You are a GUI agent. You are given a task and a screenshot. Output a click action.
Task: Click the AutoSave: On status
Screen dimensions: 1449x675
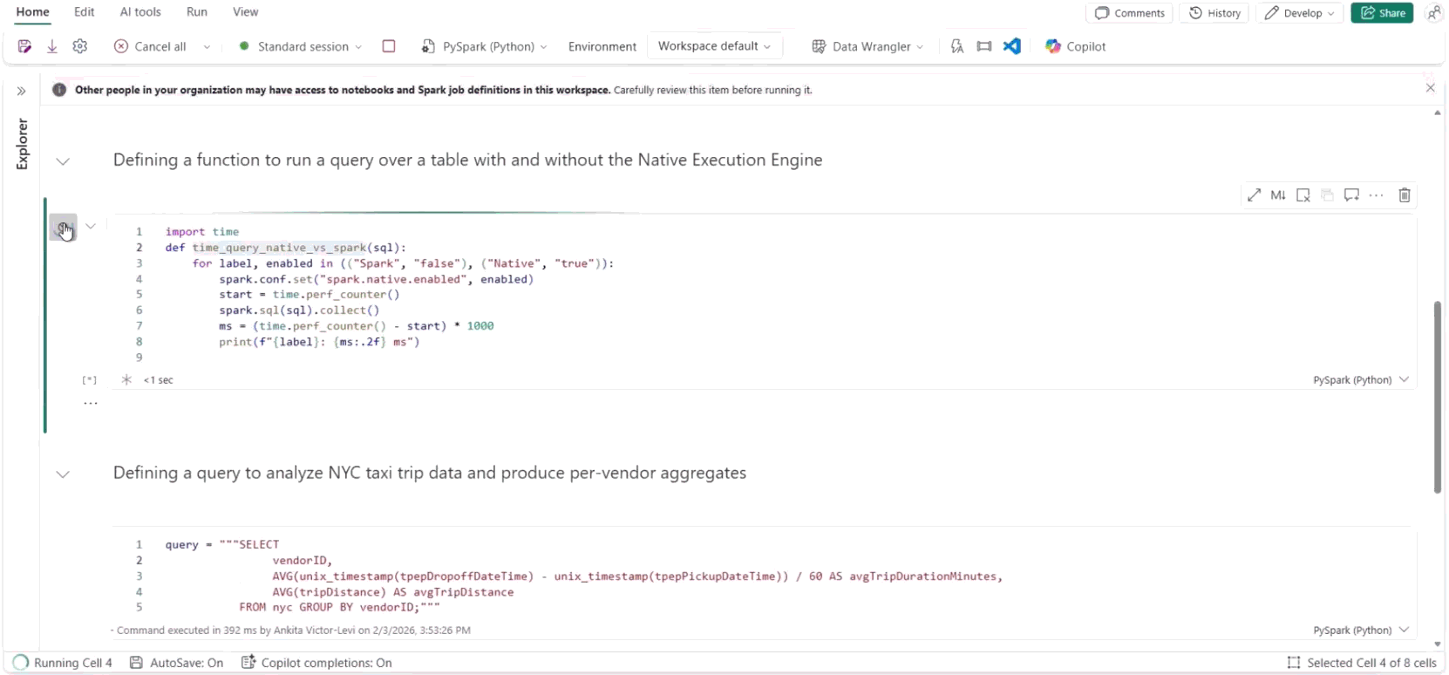click(177, 663)
